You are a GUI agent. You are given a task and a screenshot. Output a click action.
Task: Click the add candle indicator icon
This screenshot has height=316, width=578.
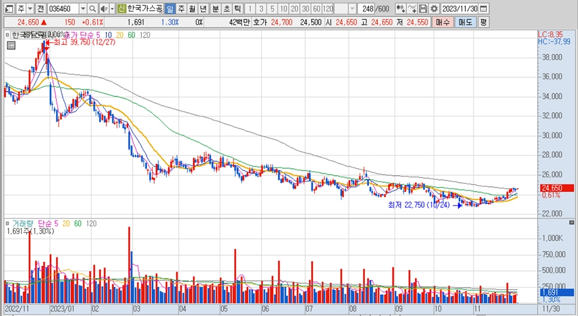[x=401, y=9]
